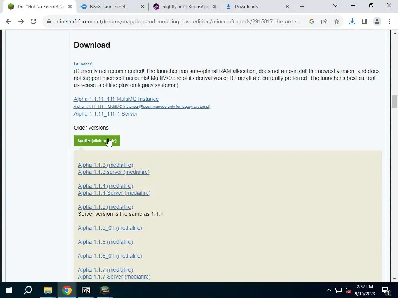The image size is (398, 298).
Task: Open Alpha 1.1.7 (mediafire) link
Action: [105, 270]
